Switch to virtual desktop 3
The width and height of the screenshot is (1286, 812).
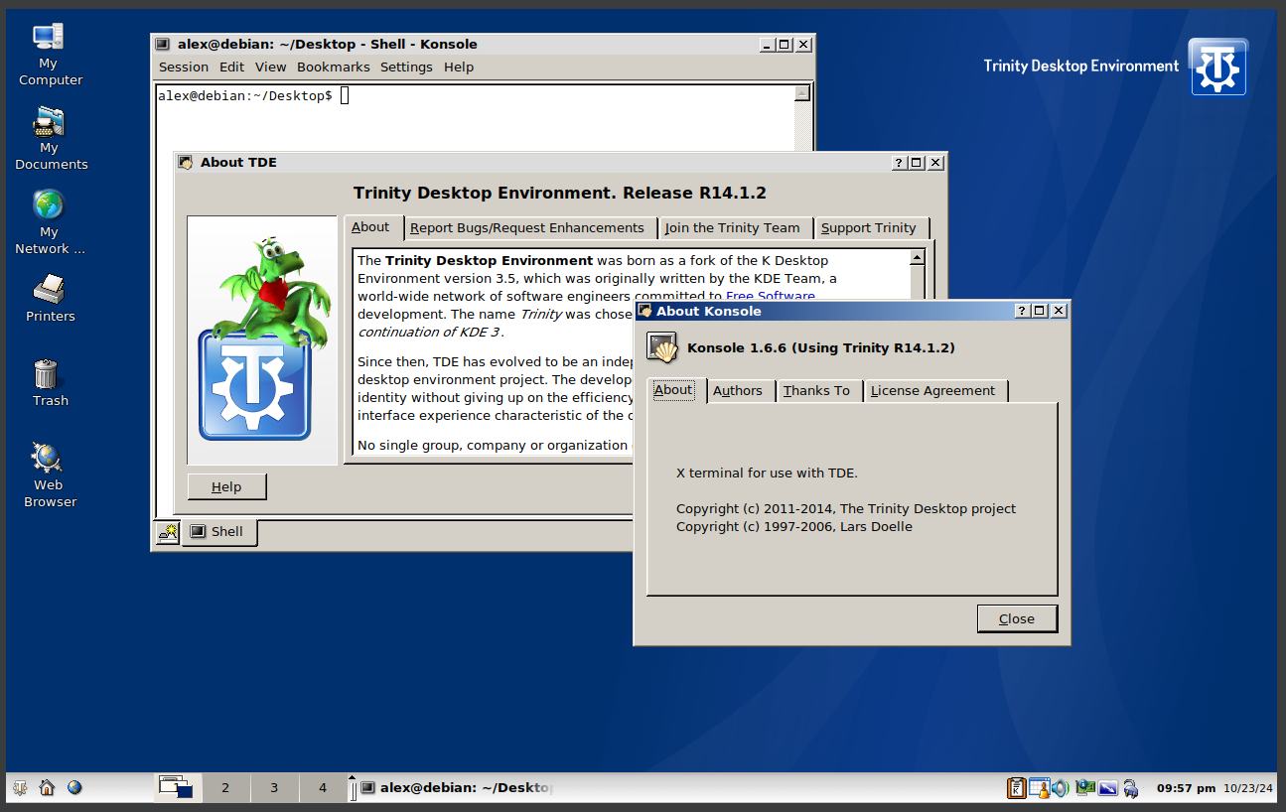pos(274,788)
